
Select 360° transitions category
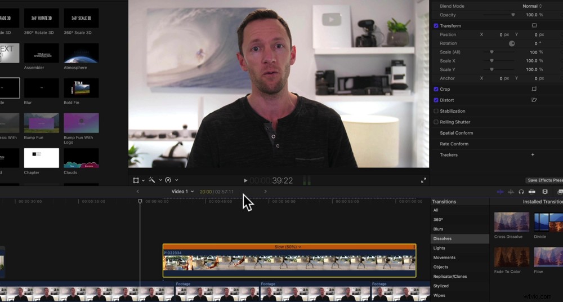point(459,220)
